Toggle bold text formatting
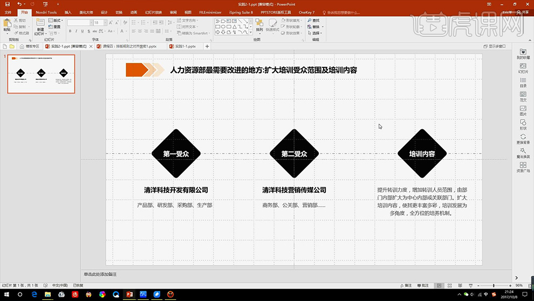This screenshot has height=301, width=534. click(x=70, y=32)
